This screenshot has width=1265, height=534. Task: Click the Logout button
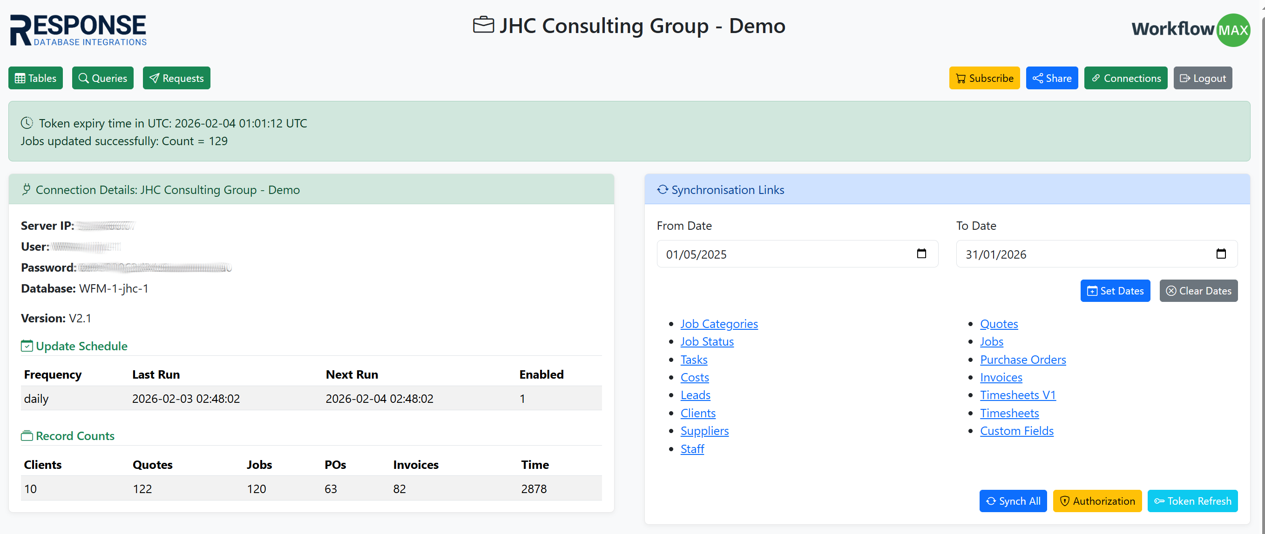tap(1202, 78)
